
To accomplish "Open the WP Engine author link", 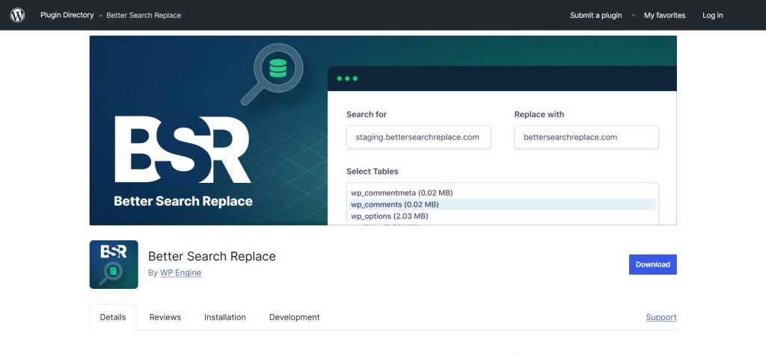I will (x=180, y=273).
